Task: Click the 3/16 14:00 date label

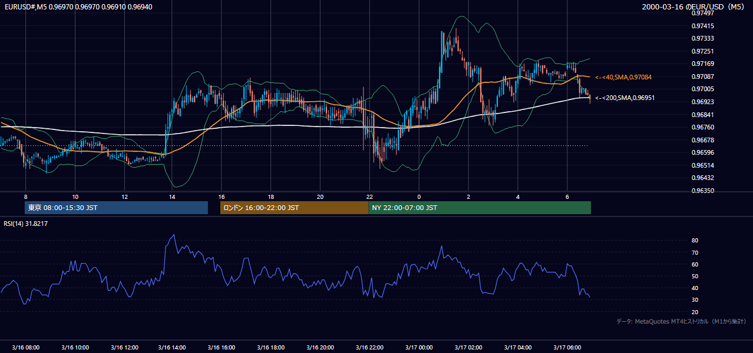Action: (x=173, y=347)
